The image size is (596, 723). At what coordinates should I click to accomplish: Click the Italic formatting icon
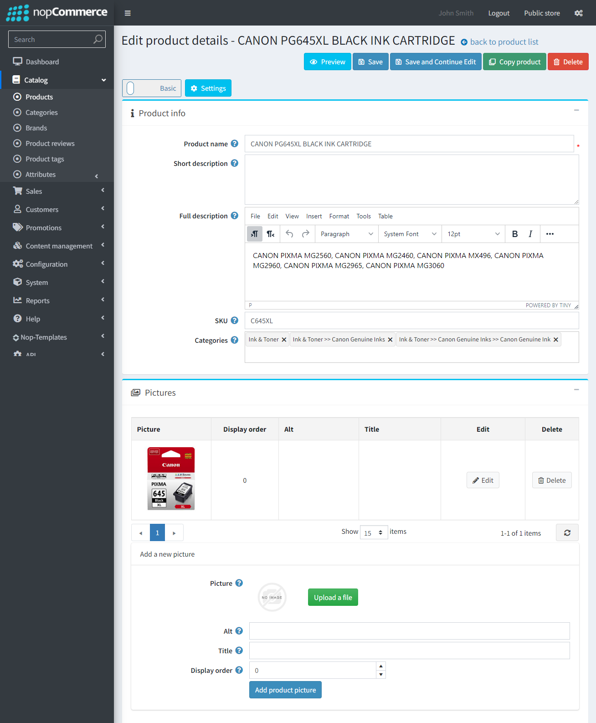(x=530, y=234)
